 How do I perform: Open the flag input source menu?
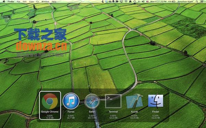(x=147, y=2)
